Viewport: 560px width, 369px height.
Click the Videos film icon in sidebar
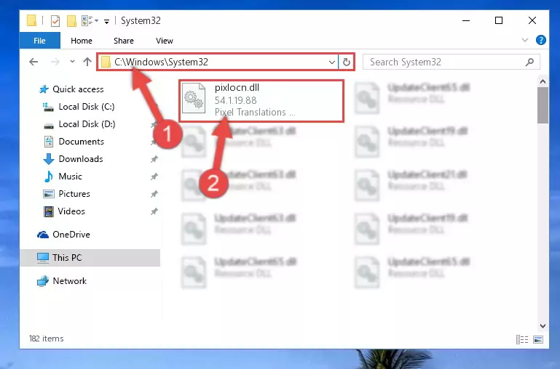(49, 211)
